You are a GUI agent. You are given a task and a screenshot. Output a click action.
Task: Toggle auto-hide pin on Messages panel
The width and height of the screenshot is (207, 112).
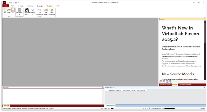pos(103,88)
